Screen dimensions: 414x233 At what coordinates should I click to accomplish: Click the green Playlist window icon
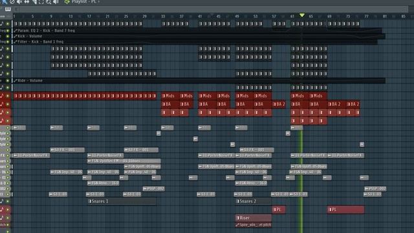pyautogui.click(x=67, y=1)
